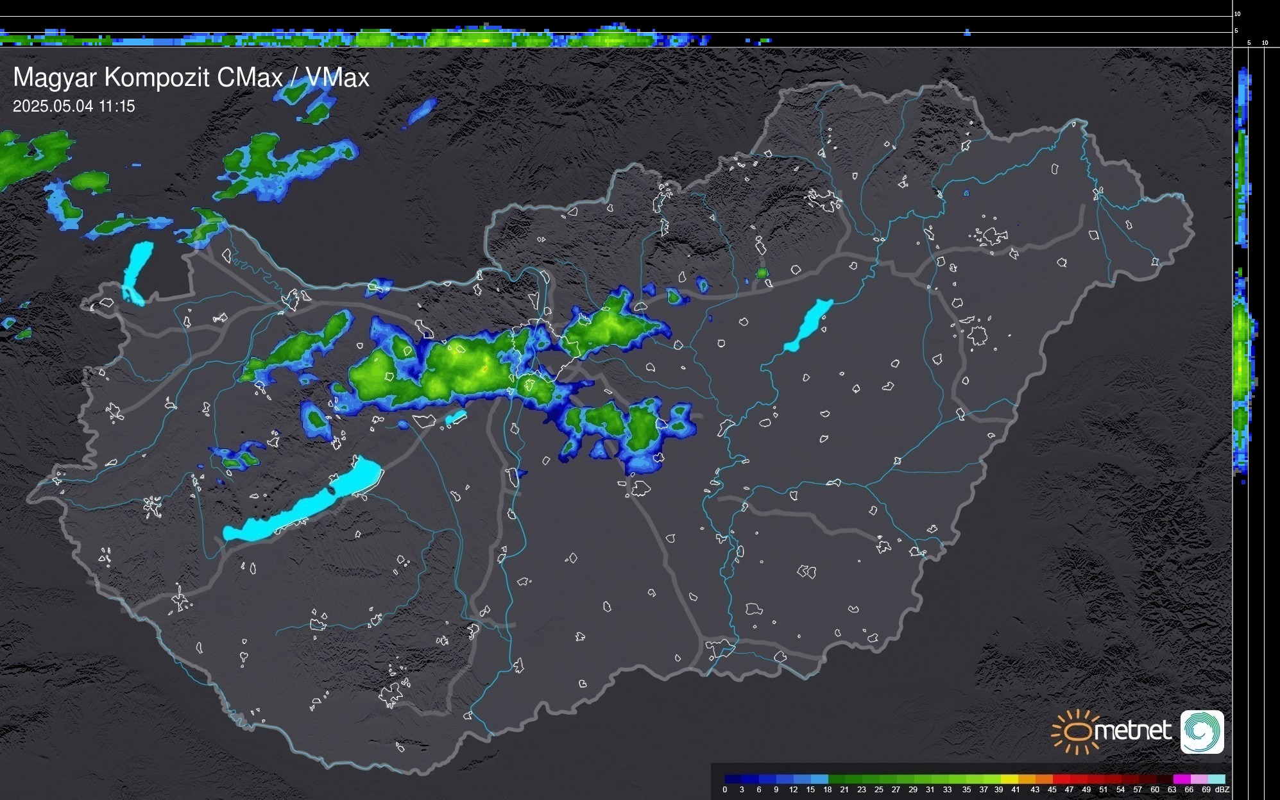The height and width of the screenshot is (800, 1280).
Task: Click the Magyar Kompozit CMax / VMax title
Action: pyautogui.click(x=191, y=78)
